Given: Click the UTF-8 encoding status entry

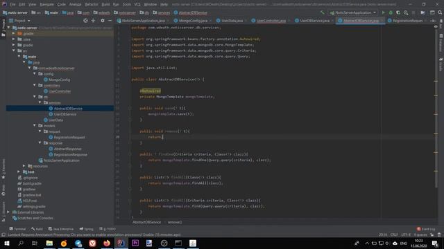Looking at the screenshot, I should click(x=406, y=234).
